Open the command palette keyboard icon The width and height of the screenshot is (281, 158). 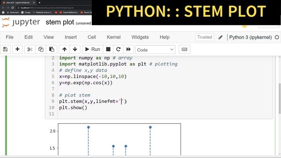click(x=184, y=49)
